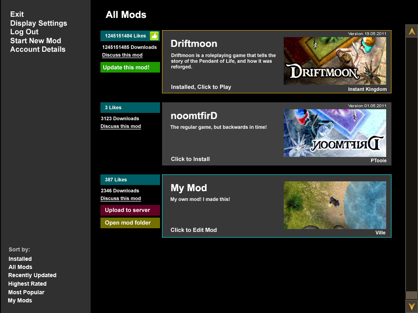418x313 pixels.
Task: Click the My Mod preview thumbnail
Action: (x=335, y=205)
